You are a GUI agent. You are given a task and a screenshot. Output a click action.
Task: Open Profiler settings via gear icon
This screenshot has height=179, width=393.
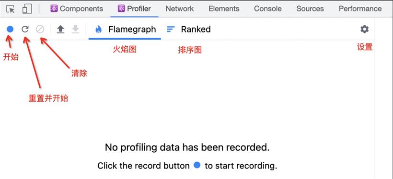click(364, 29)
